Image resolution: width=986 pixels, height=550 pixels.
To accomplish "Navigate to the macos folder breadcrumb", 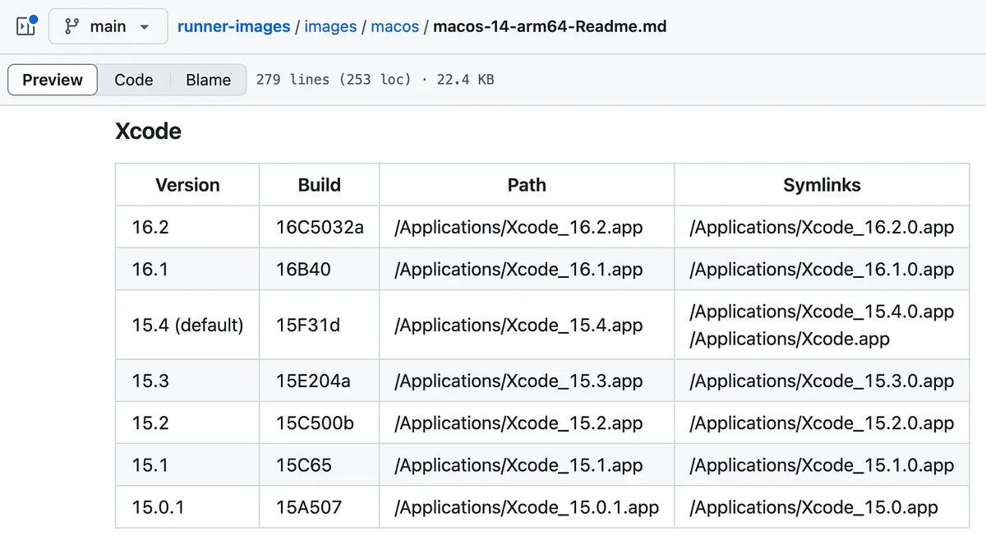I will pyautogui.click(x=394, y=26).
